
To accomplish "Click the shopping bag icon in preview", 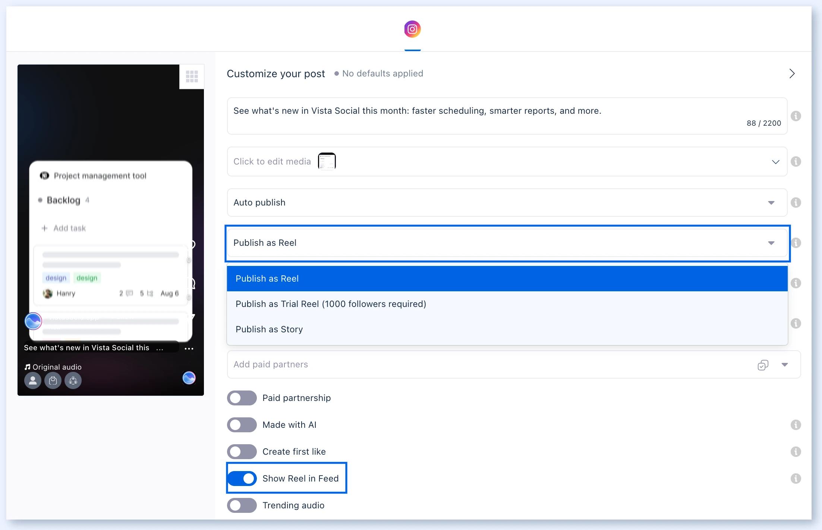I will point(53,380).
